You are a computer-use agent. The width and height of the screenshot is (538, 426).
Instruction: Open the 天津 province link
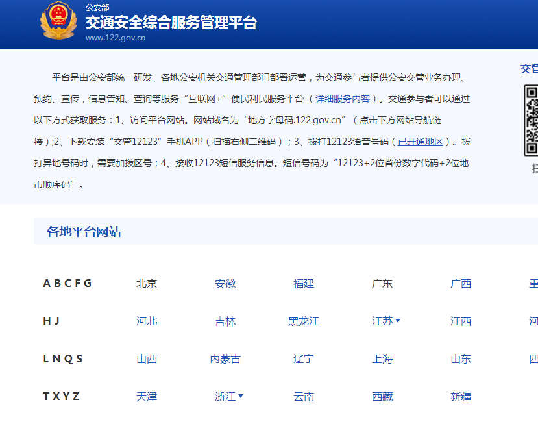click(x=147, y=396)
